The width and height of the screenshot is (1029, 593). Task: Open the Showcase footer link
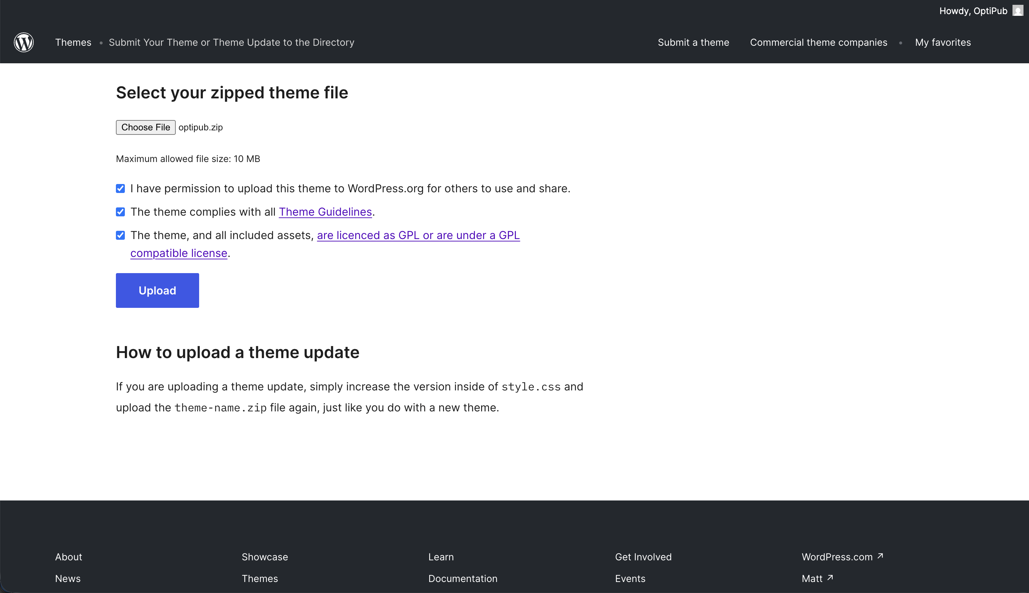265,557
